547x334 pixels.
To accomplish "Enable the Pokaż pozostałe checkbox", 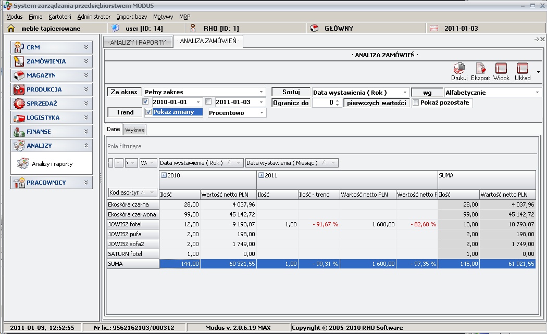I will [415, 102].
